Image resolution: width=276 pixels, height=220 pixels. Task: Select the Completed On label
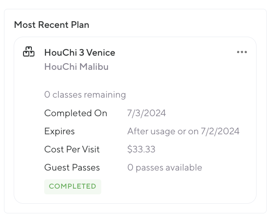[x=76, y=113]
